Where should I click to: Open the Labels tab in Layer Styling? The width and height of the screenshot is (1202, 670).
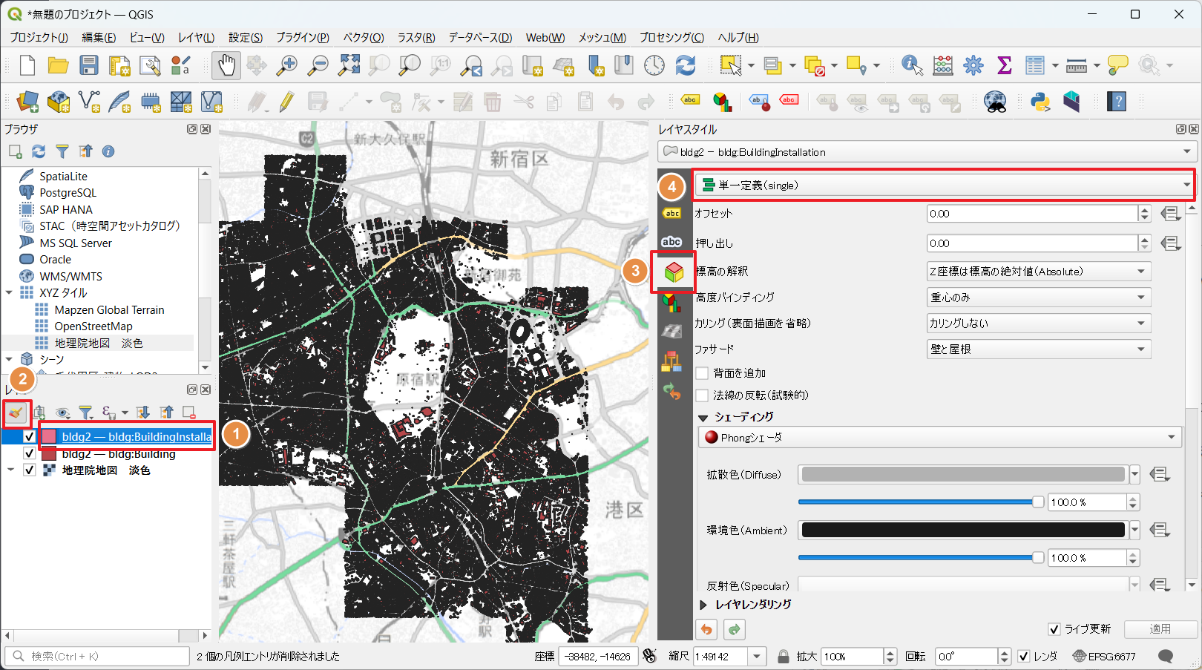point(671,214)
